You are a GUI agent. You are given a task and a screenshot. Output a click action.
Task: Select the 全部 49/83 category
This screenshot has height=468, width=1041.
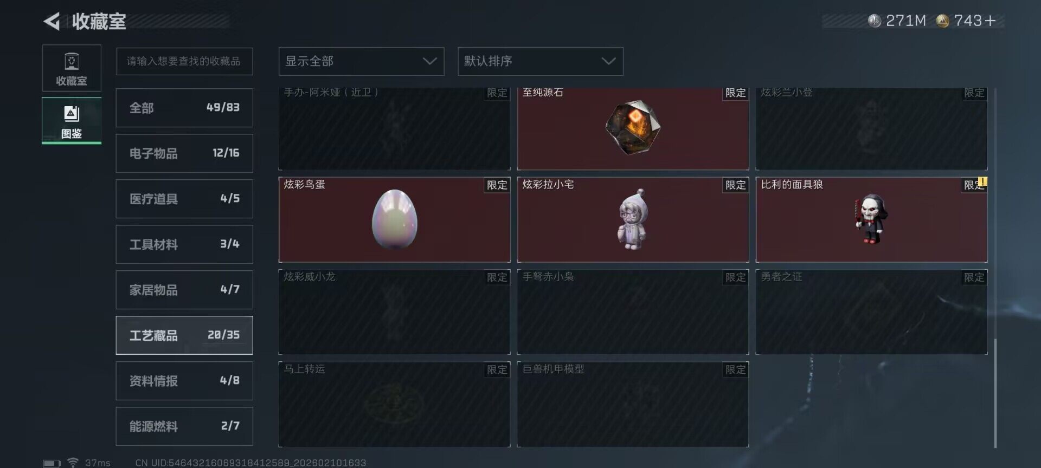184,108
